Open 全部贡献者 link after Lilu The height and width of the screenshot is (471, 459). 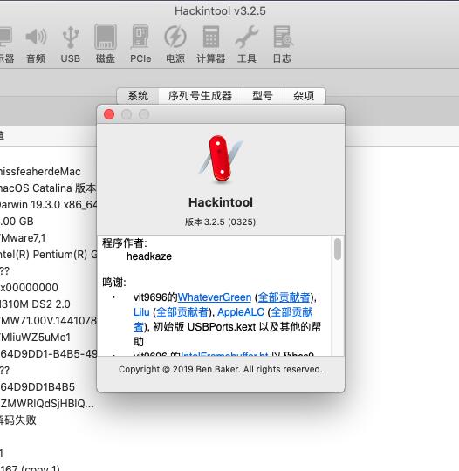(x=182, y=312)
